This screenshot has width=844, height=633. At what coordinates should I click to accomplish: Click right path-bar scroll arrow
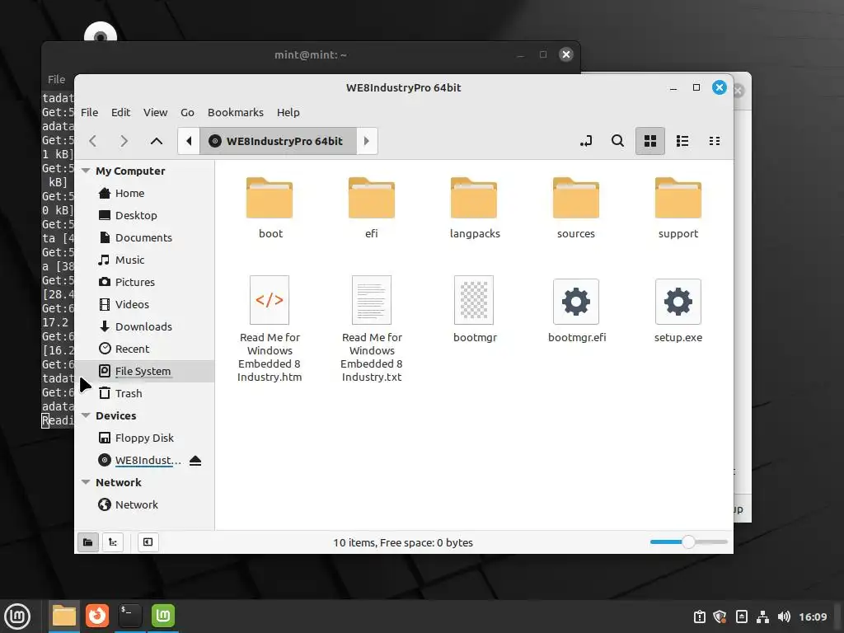pos(367,141)
